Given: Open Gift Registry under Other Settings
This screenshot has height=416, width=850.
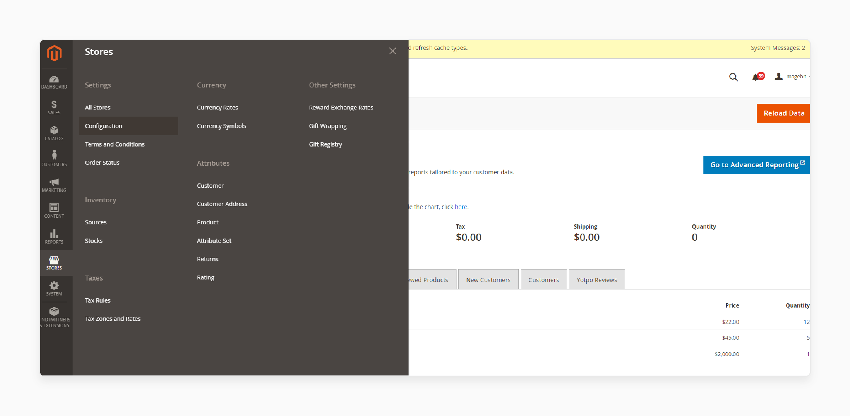Looking at the screenshot, I should click(x=325, y=144).
